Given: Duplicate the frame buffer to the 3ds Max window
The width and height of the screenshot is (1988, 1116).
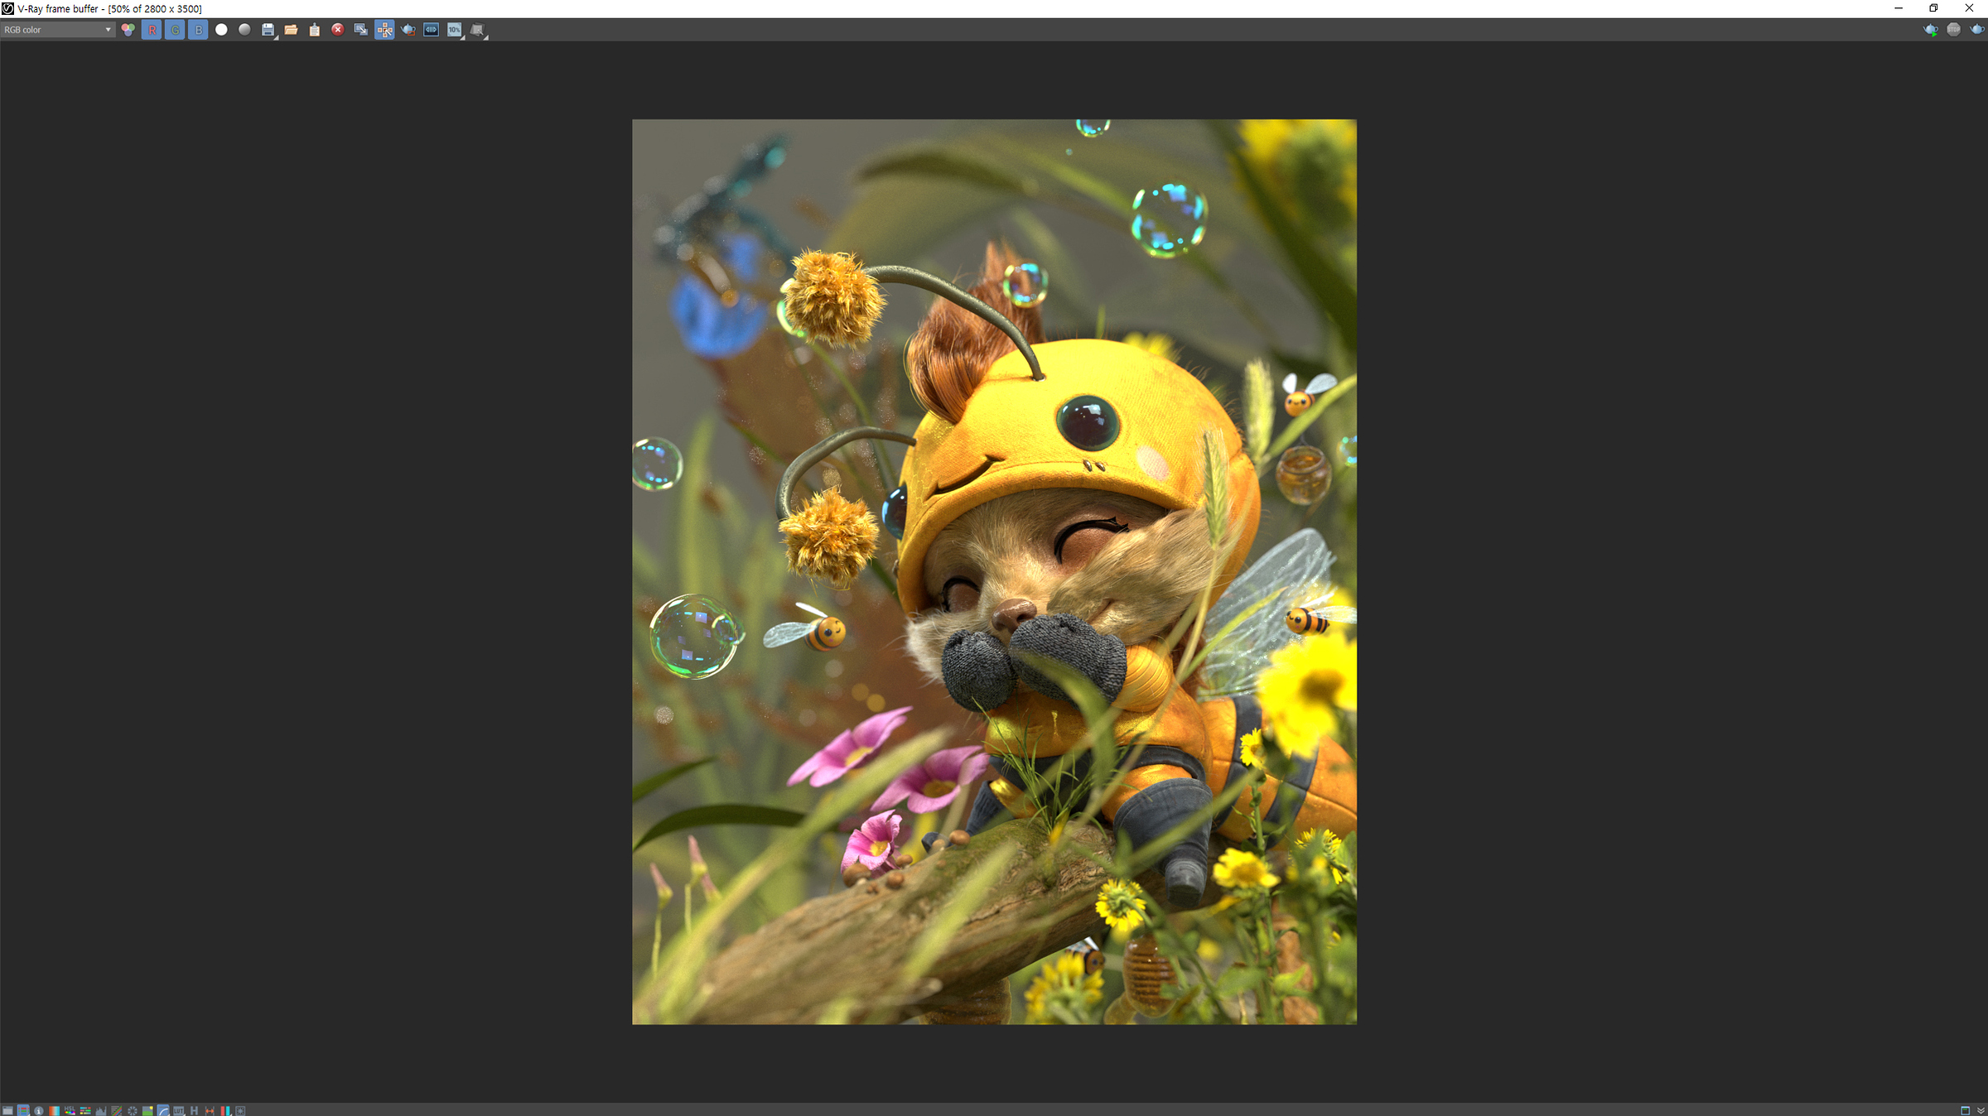Looking at the screenshot, I should (x=360, y=30).
